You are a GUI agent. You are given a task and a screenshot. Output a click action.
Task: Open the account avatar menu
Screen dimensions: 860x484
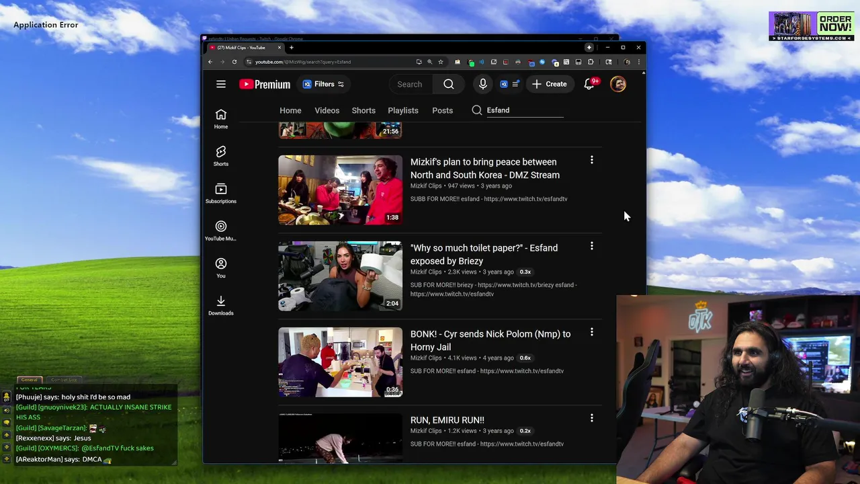point(618,84)
